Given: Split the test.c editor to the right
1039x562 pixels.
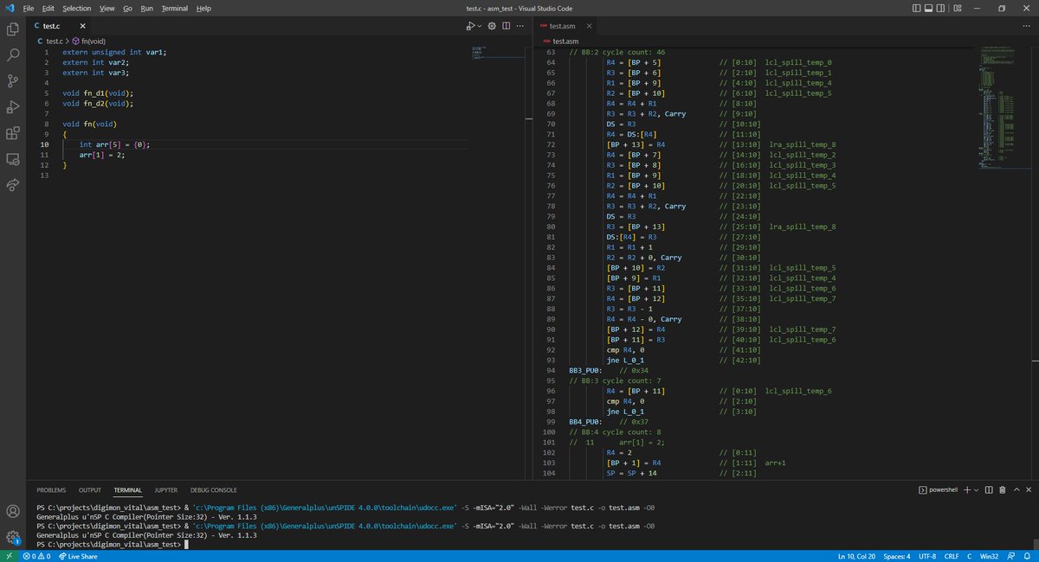Looking at the screenshot, I should (x=505, y=26).
